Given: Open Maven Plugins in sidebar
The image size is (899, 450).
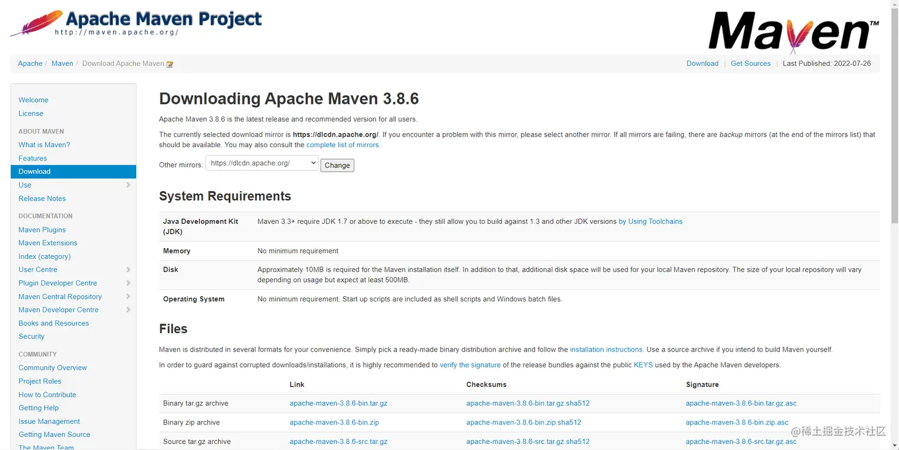Looking at the screenshot, I should (42, 230).
